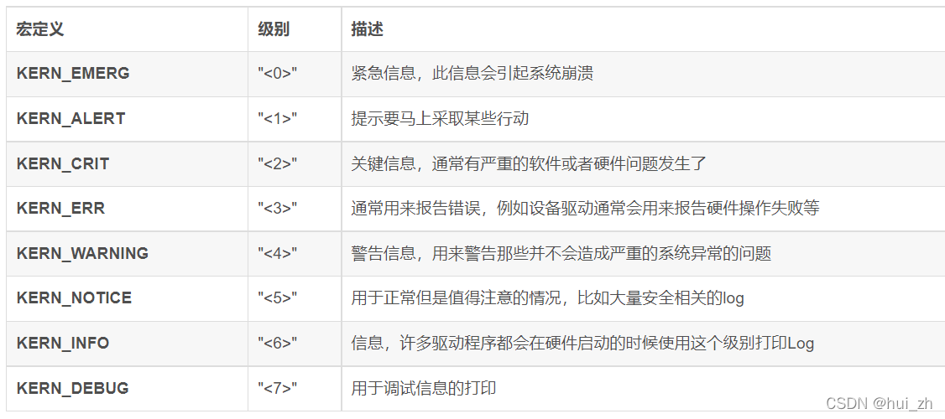
Task: Click the description 用于调试信息的打印
Action: pyautogui.click(x=424, y=388)
